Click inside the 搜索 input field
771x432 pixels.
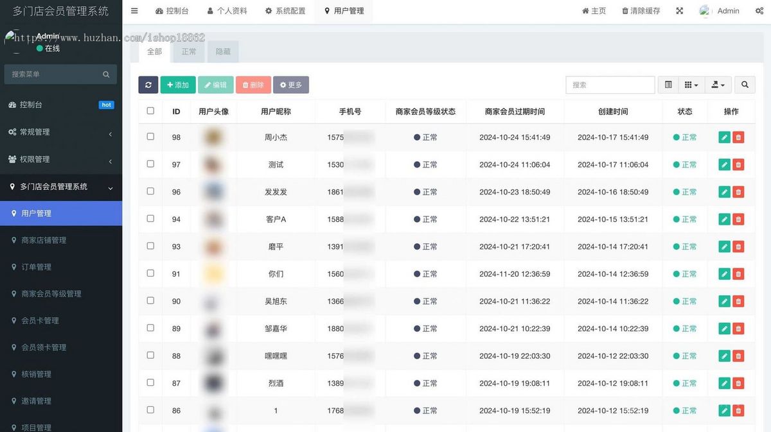tap(609, 84)
